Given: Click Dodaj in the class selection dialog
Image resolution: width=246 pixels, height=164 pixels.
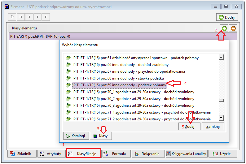Looking at the screenshot, I should 189,127.
